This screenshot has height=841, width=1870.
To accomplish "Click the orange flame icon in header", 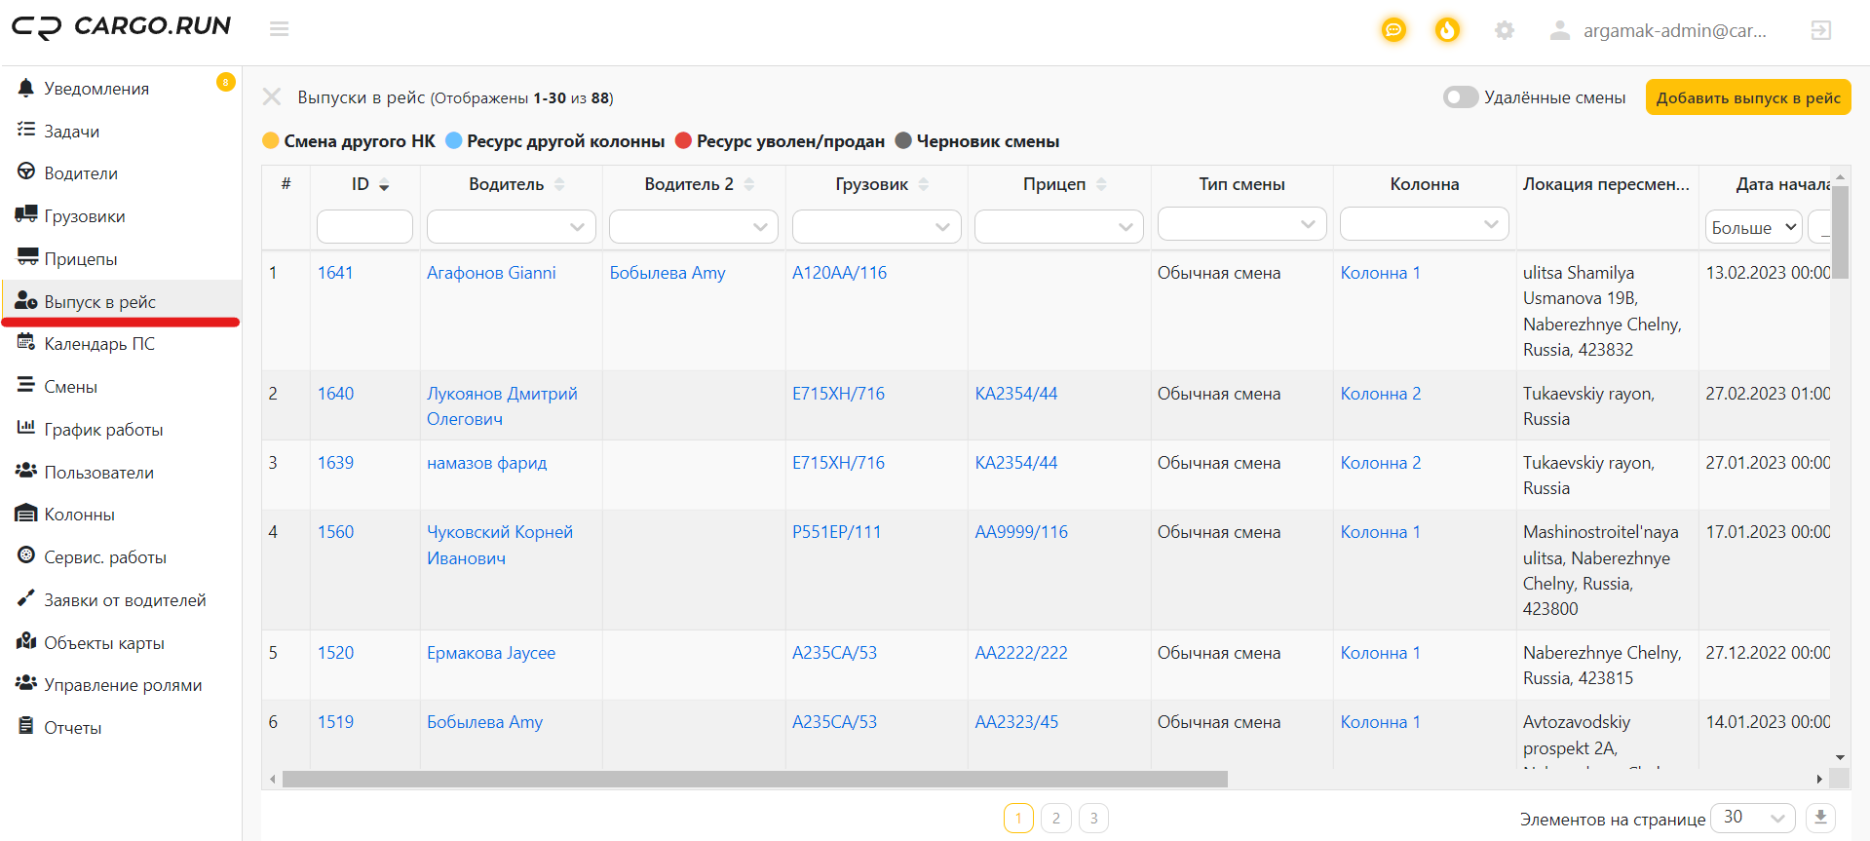I will coord(1447,30).
